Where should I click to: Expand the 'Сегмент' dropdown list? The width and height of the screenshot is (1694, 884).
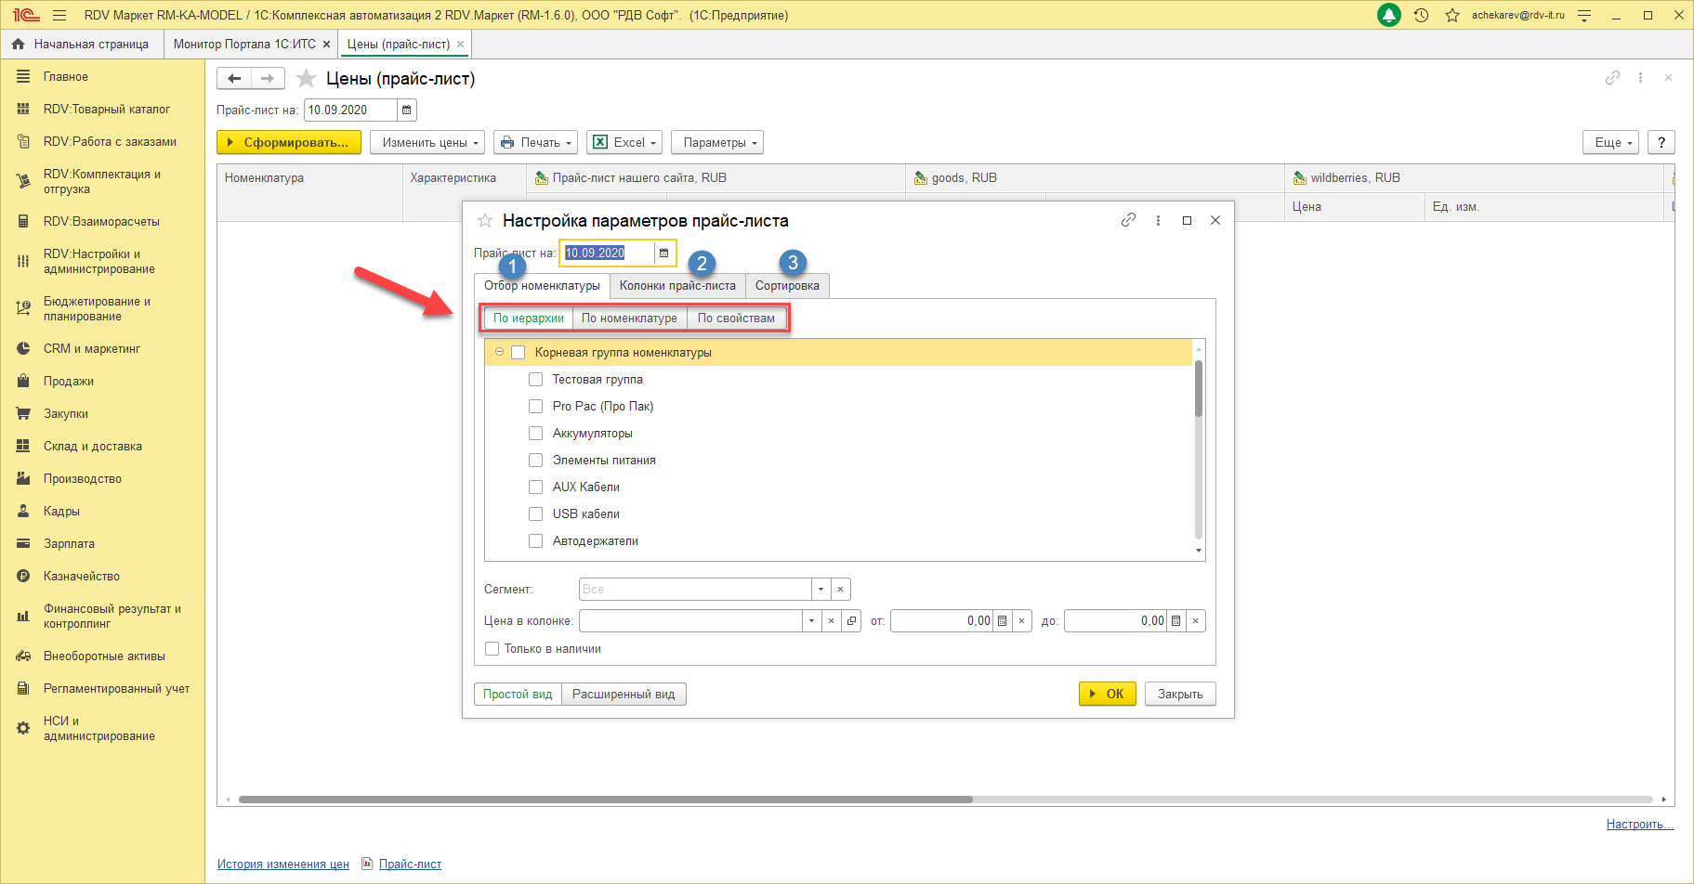[x=821, y=590]
